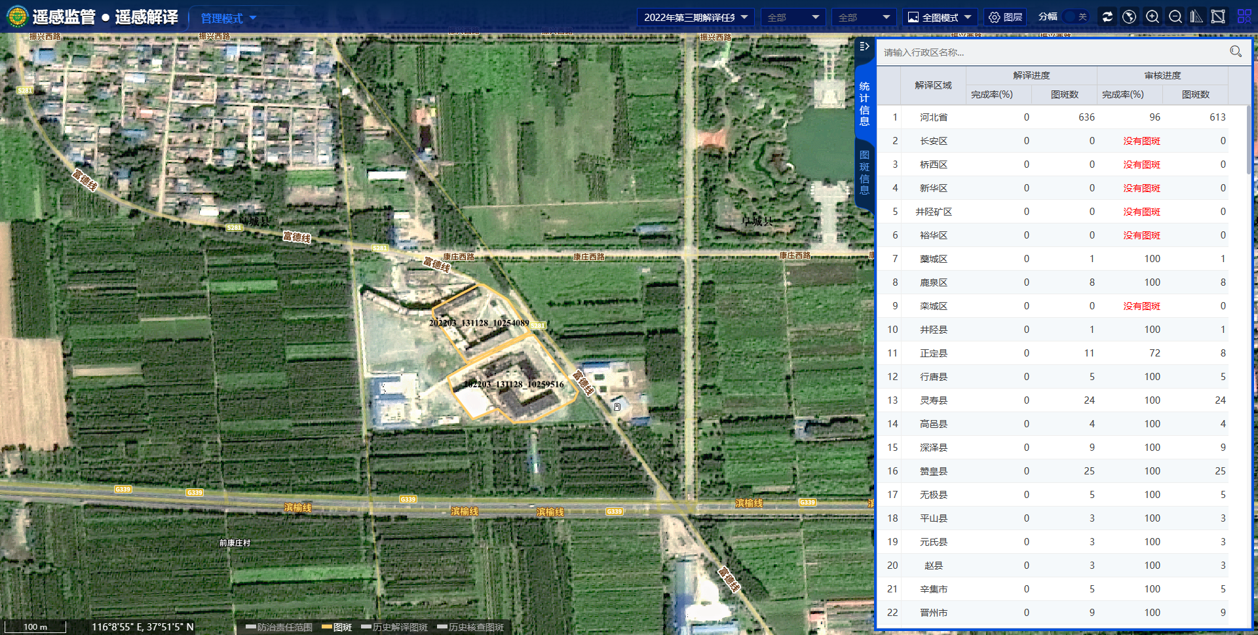This screenshot has width=1258, height=635.
Task: Click the district name search input
Action: click(1048, 52)
